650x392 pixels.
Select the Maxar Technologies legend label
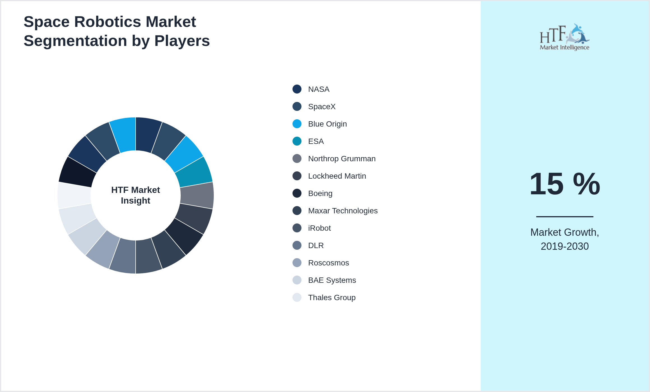[x=343, y=211]
